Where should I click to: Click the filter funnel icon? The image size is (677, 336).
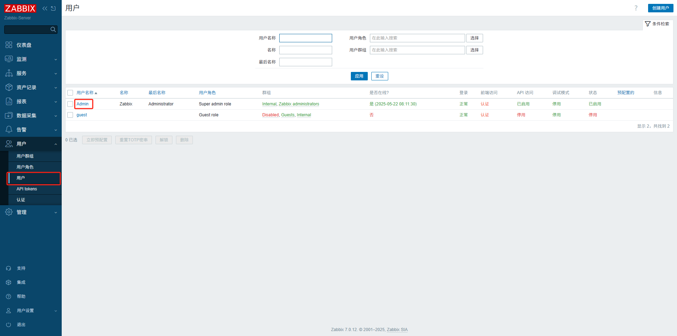click(647, 24)
